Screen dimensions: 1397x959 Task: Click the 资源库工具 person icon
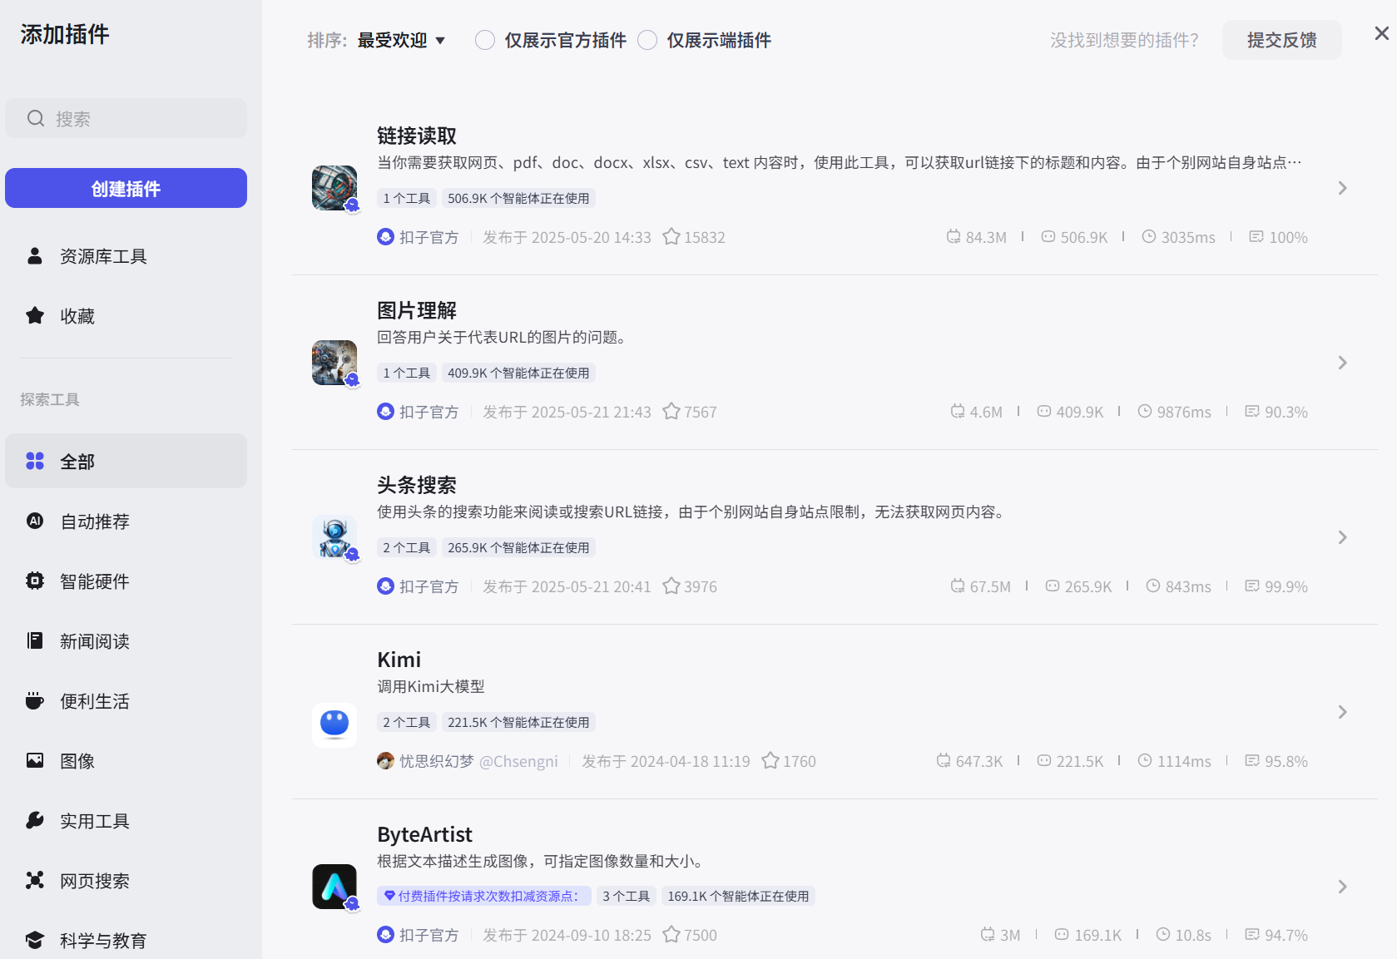(x=35, y=255)
